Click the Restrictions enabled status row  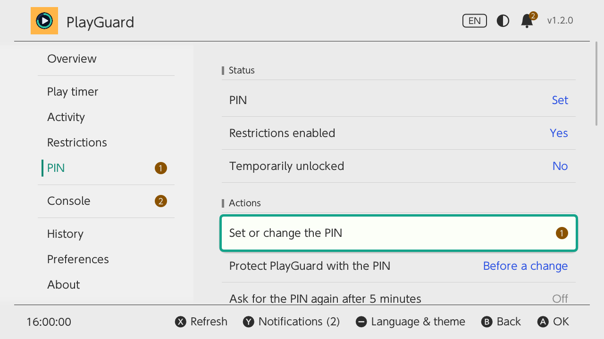(399, 133)
